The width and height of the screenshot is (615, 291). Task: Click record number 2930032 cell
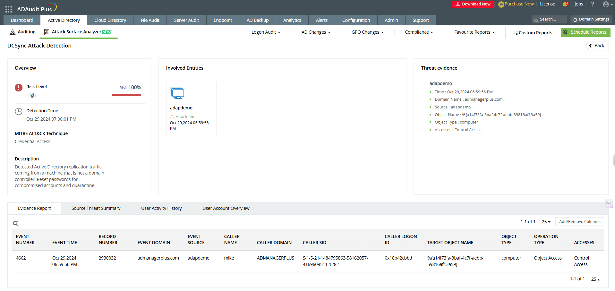[107, 258]
